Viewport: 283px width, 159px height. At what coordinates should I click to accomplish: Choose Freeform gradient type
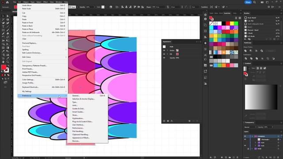coord(264,68)
